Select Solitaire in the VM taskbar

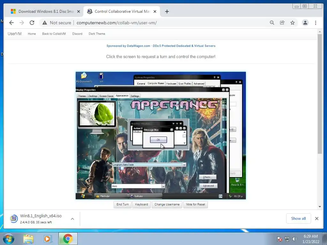(145, 196)
